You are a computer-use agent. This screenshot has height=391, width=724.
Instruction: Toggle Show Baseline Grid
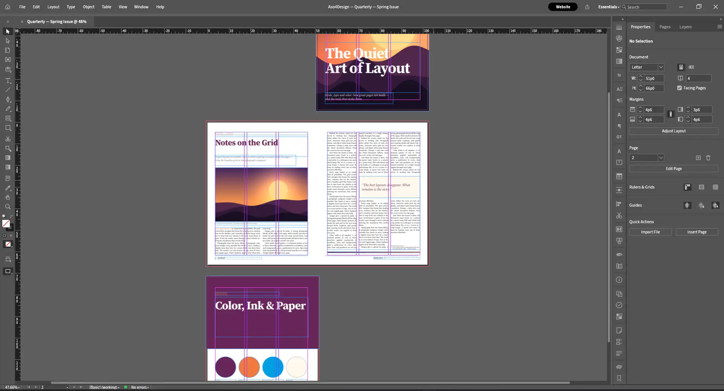tap(701, 187)
